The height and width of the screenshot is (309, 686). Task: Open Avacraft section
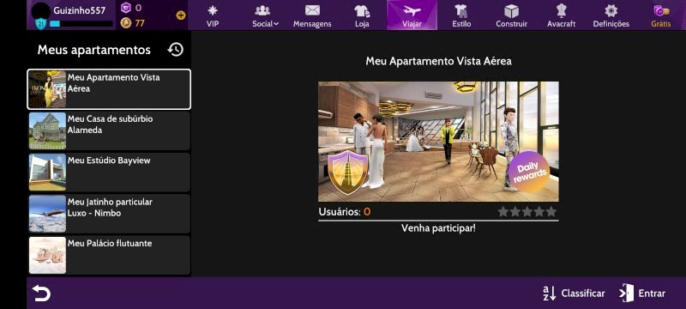[562, 15]
